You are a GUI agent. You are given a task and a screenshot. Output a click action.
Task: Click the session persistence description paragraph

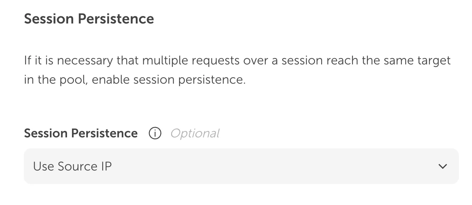237,70
